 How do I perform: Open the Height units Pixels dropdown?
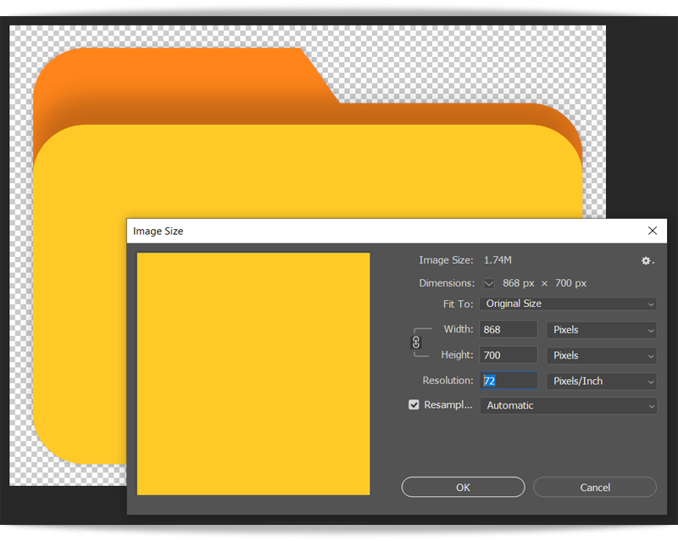pyautogui.click(x=602, y=356)
